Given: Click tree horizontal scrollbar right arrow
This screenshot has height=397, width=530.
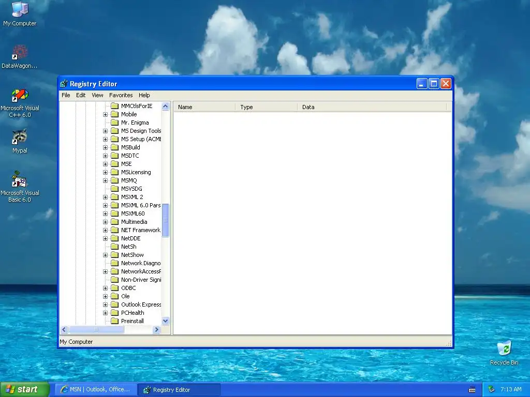Looking at the screenshot, I should [x=156, y=329].
